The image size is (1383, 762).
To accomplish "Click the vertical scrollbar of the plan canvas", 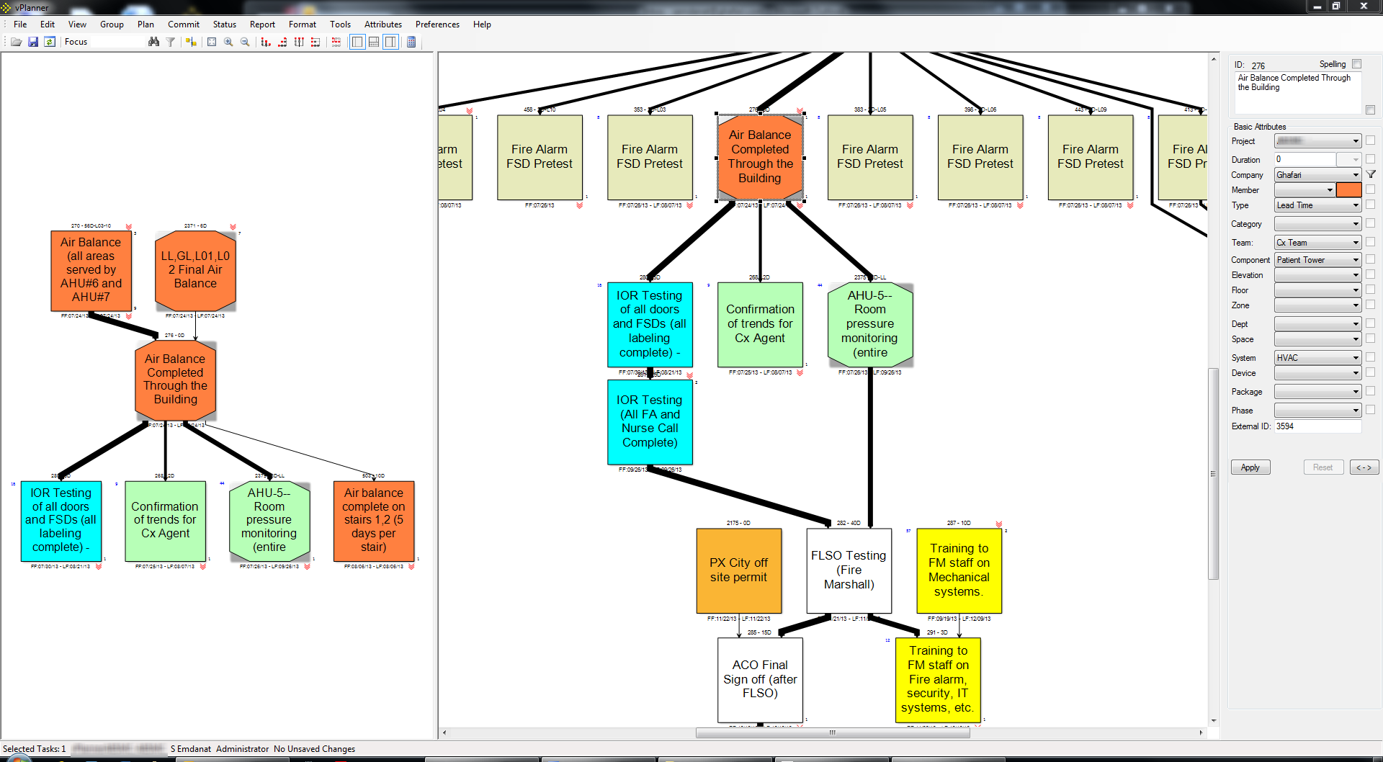I will 1214,473.
